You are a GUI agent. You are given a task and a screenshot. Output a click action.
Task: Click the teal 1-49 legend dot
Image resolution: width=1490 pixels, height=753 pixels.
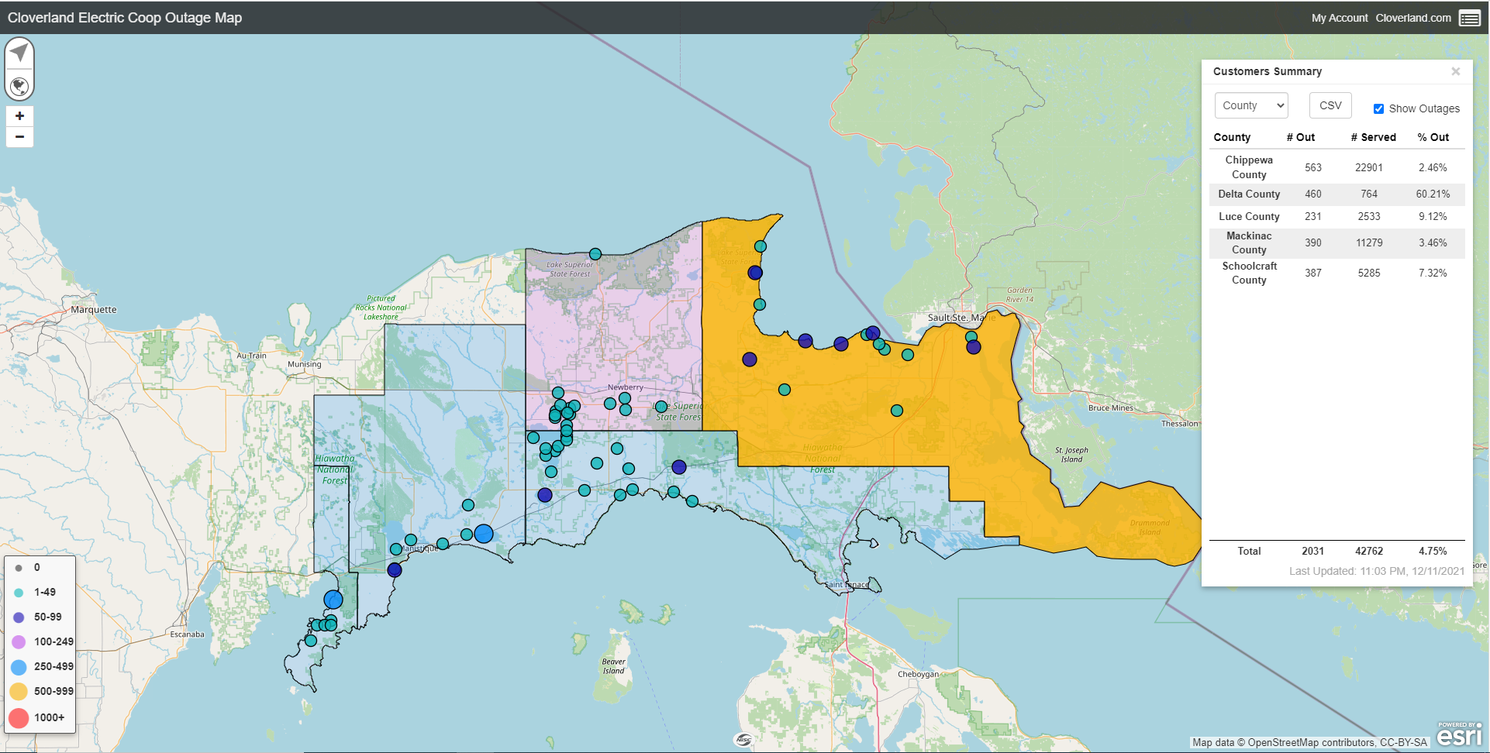click(x=19, y=593)
